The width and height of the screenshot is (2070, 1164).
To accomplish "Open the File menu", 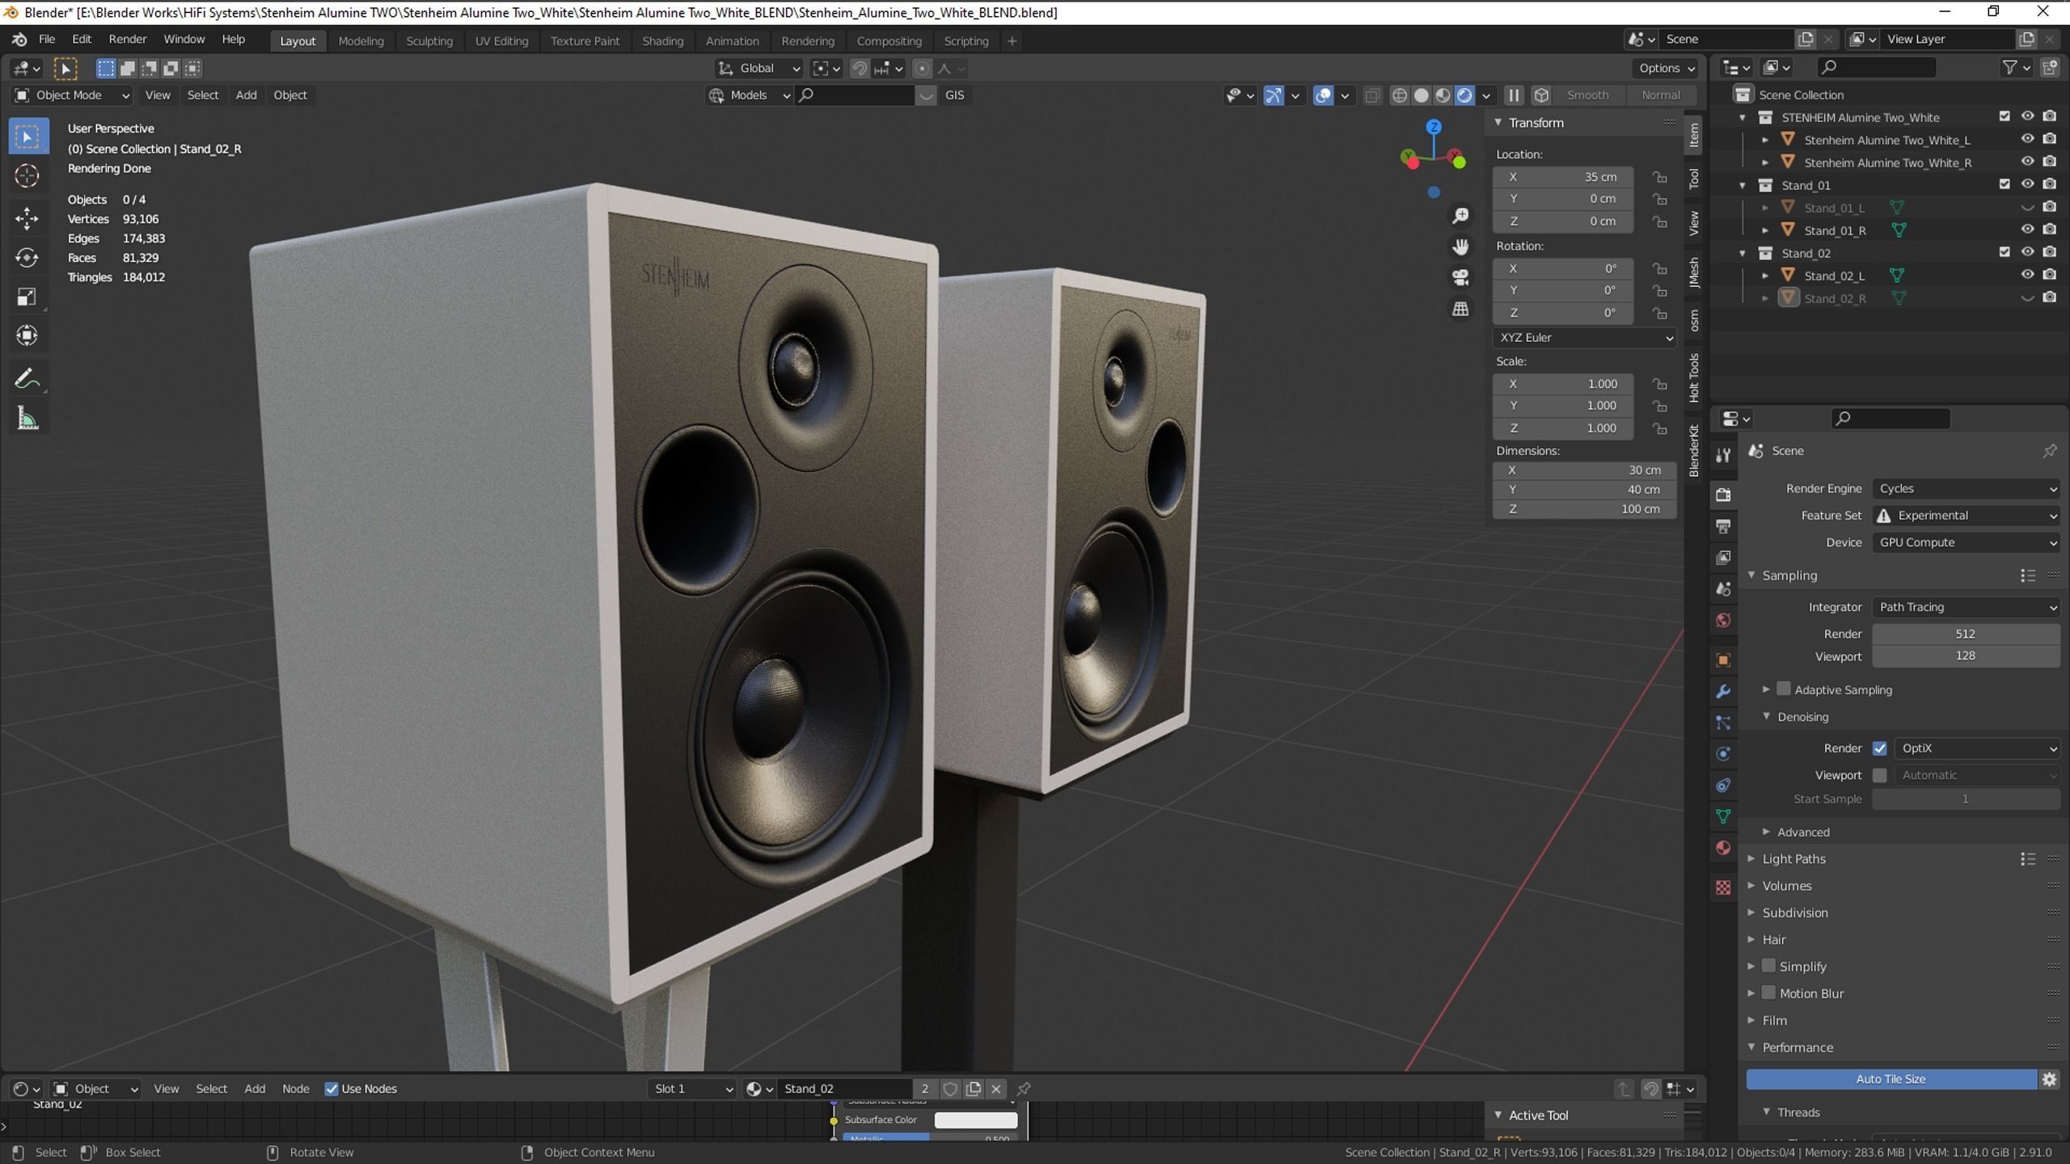I will click(x=47, y=40).
